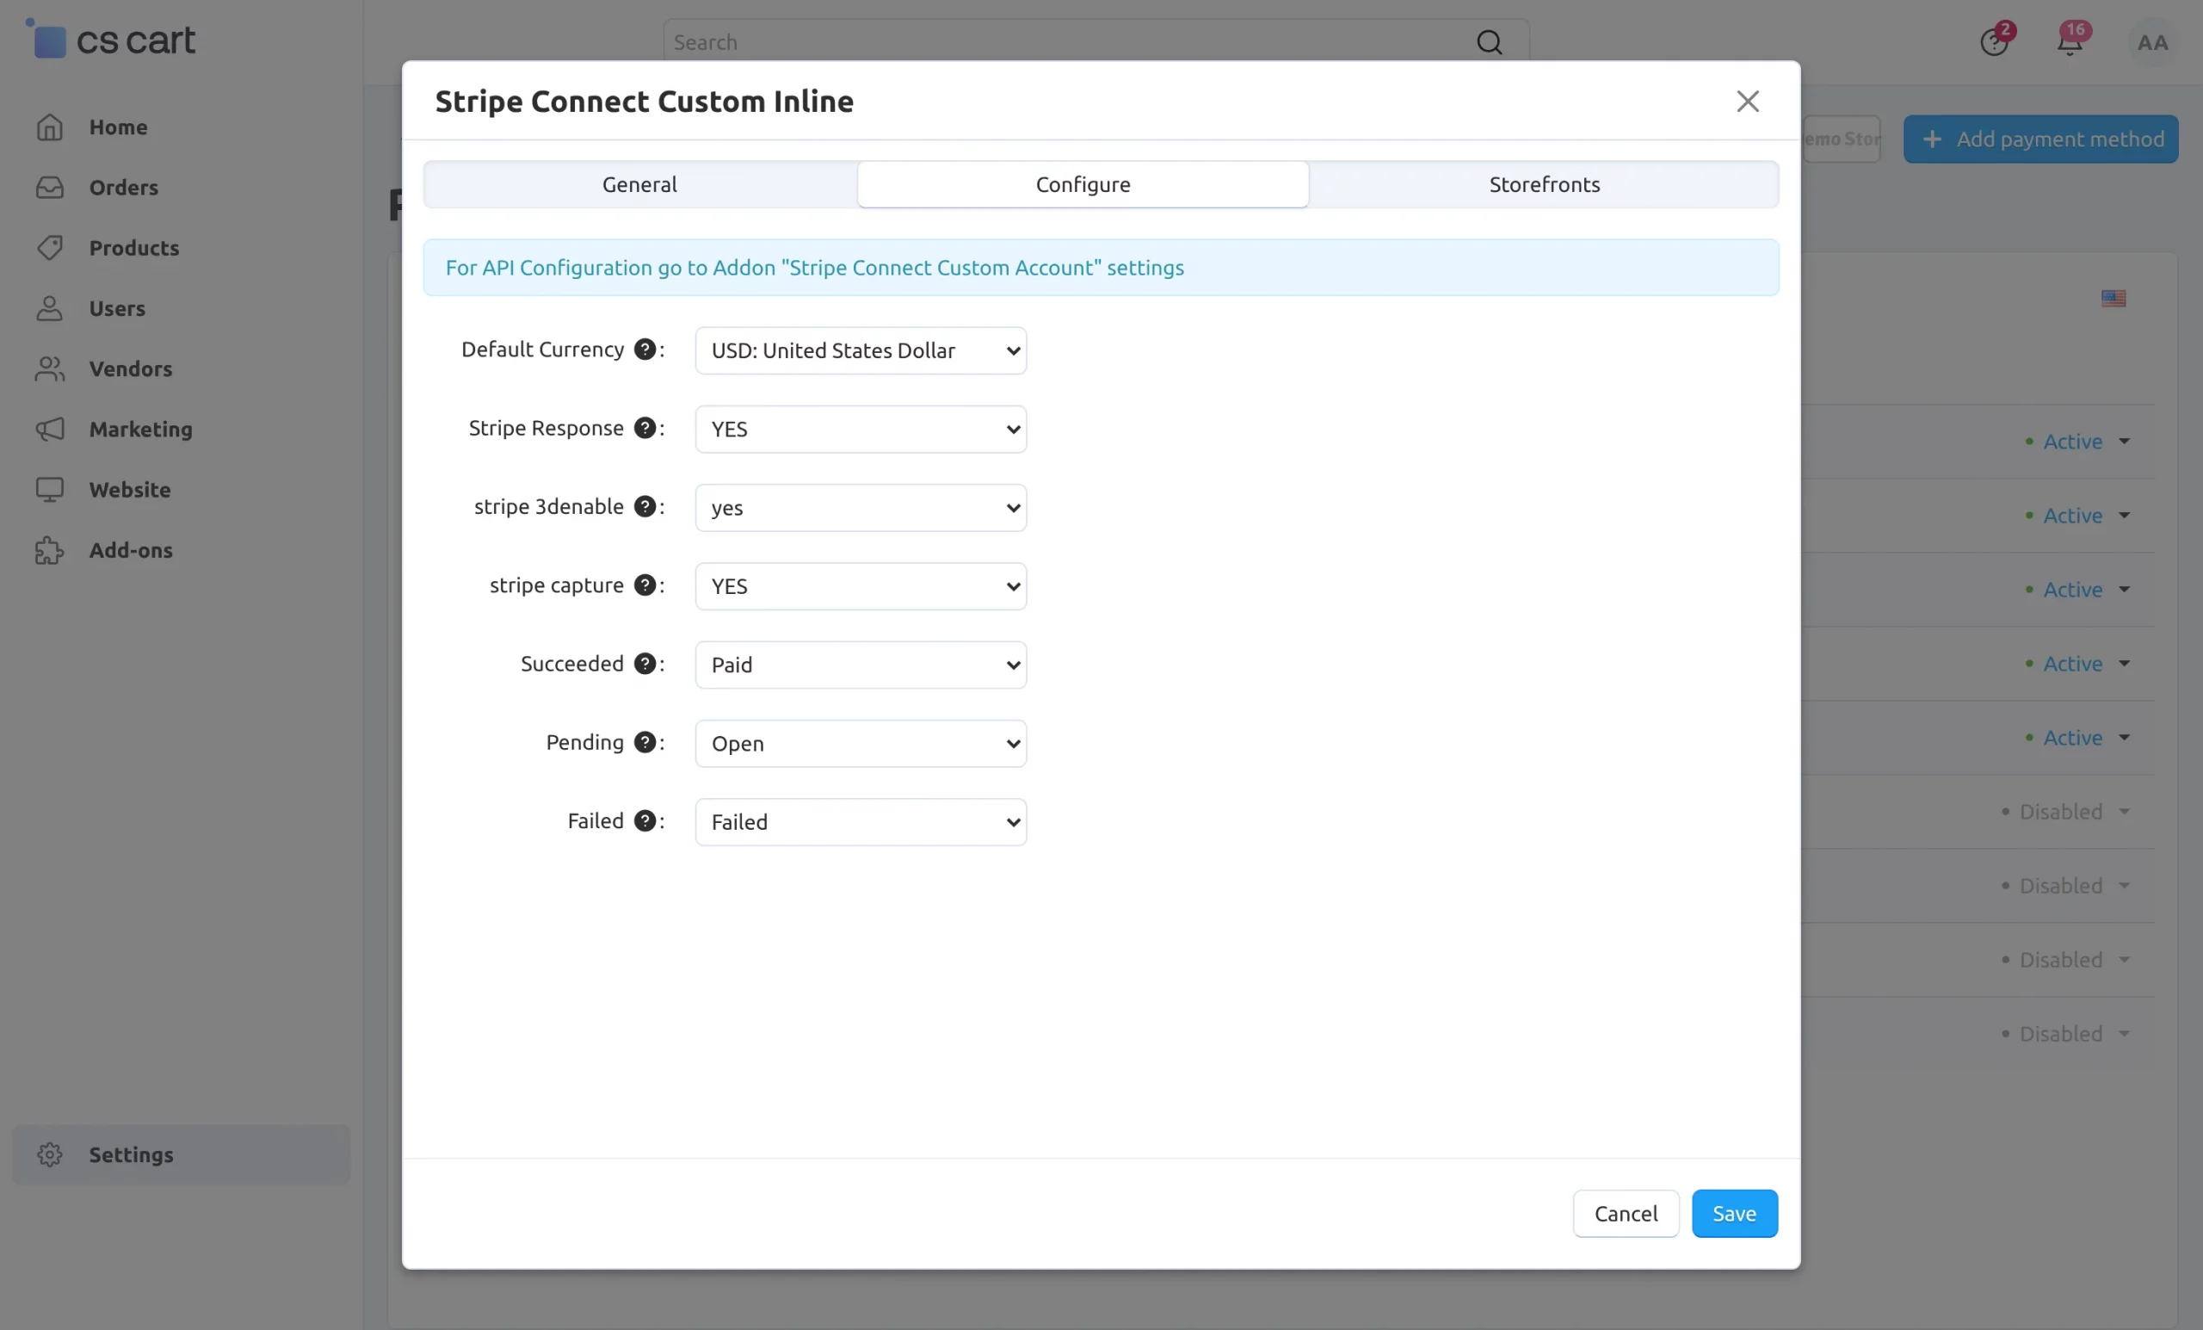Open the Stripe Response dropdown
The image size is (2203, 1330).
(861, 430)
